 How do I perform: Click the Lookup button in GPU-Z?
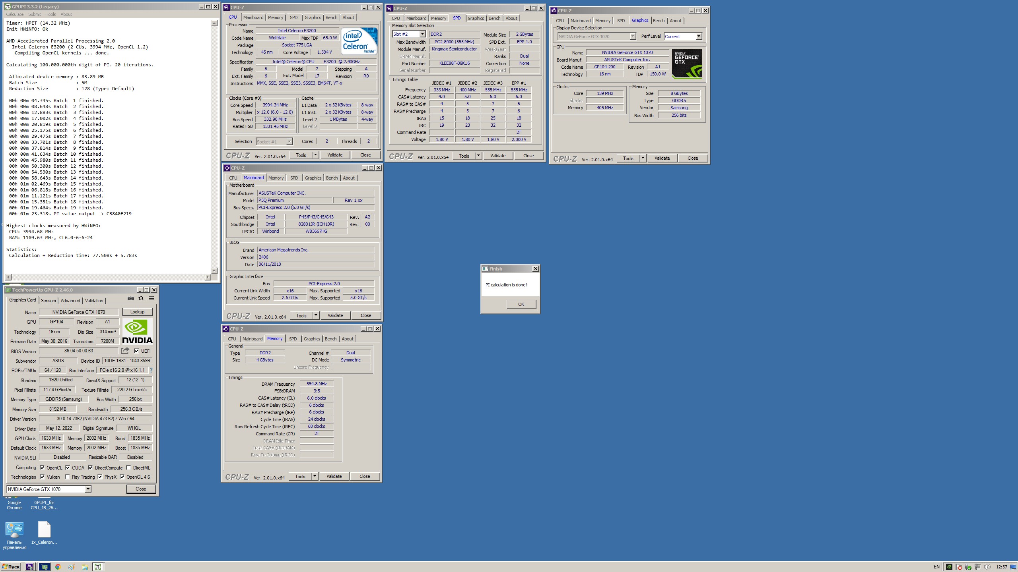(x=137, y=312)
